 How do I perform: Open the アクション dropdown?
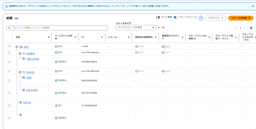[215, 18]
